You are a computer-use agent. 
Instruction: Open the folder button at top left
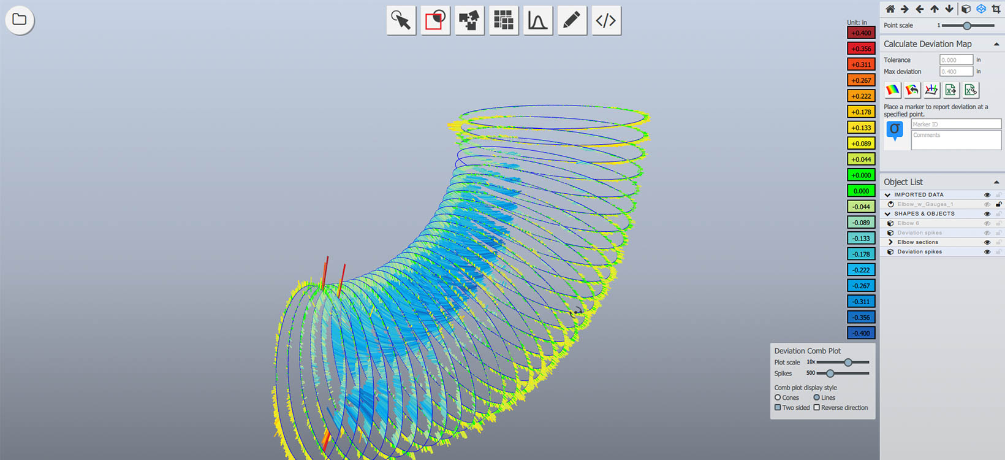[x=20, y=20]
